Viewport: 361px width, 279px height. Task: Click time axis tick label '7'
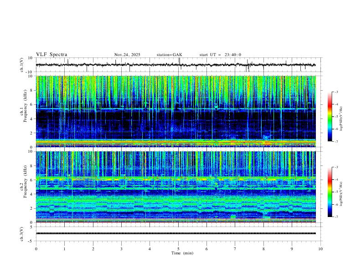[x=235, y=249]
